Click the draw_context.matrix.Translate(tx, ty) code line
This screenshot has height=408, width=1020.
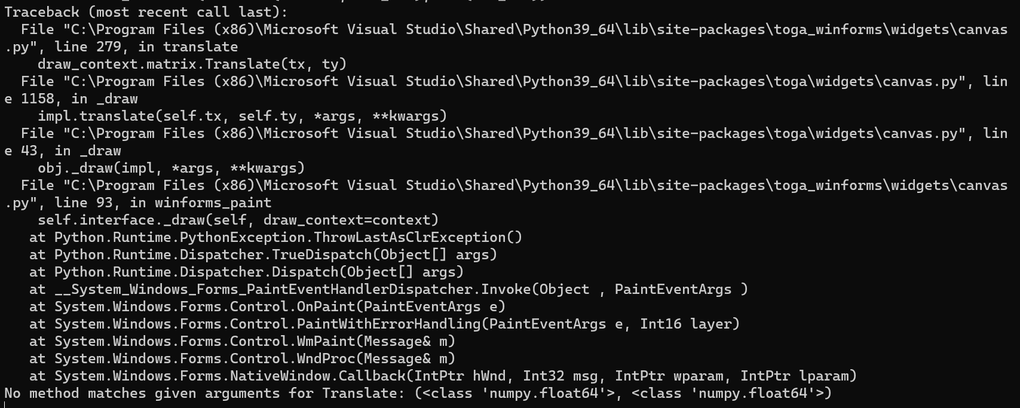(192, 64)
